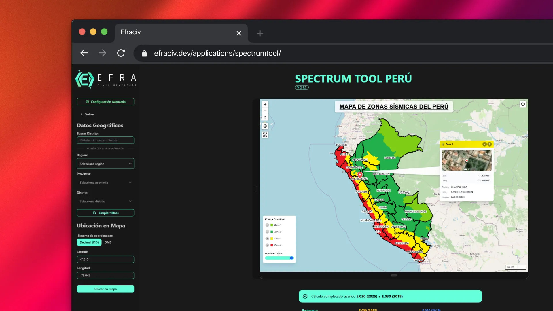Click the map tilt arrow control
Viewport: 553px width, 311px height.
[x=265, y=117]
